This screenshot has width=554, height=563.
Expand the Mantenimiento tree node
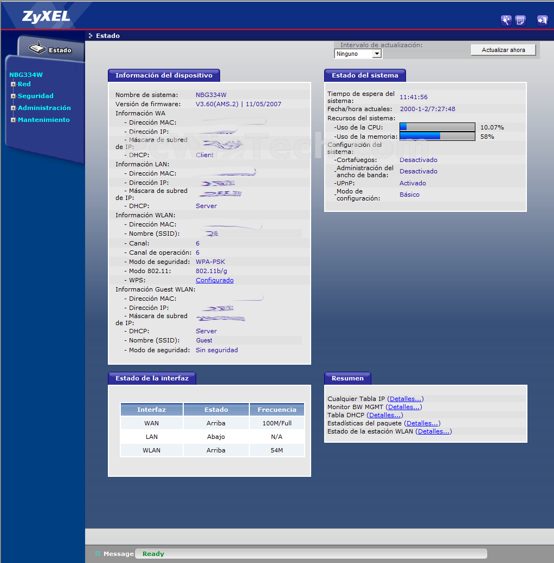14,120
